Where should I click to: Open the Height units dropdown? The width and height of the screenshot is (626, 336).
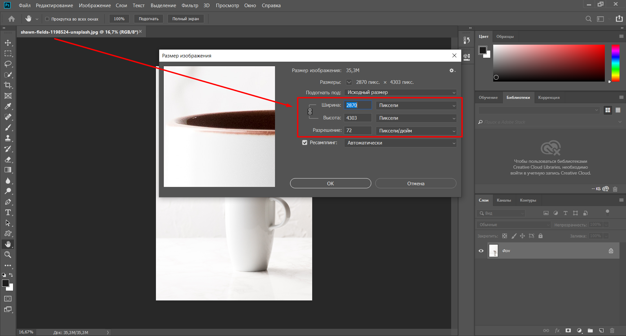coord(416,118)
